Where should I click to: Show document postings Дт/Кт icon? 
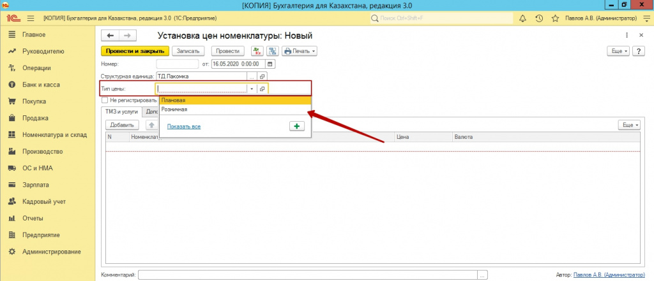tap(257, 51)
